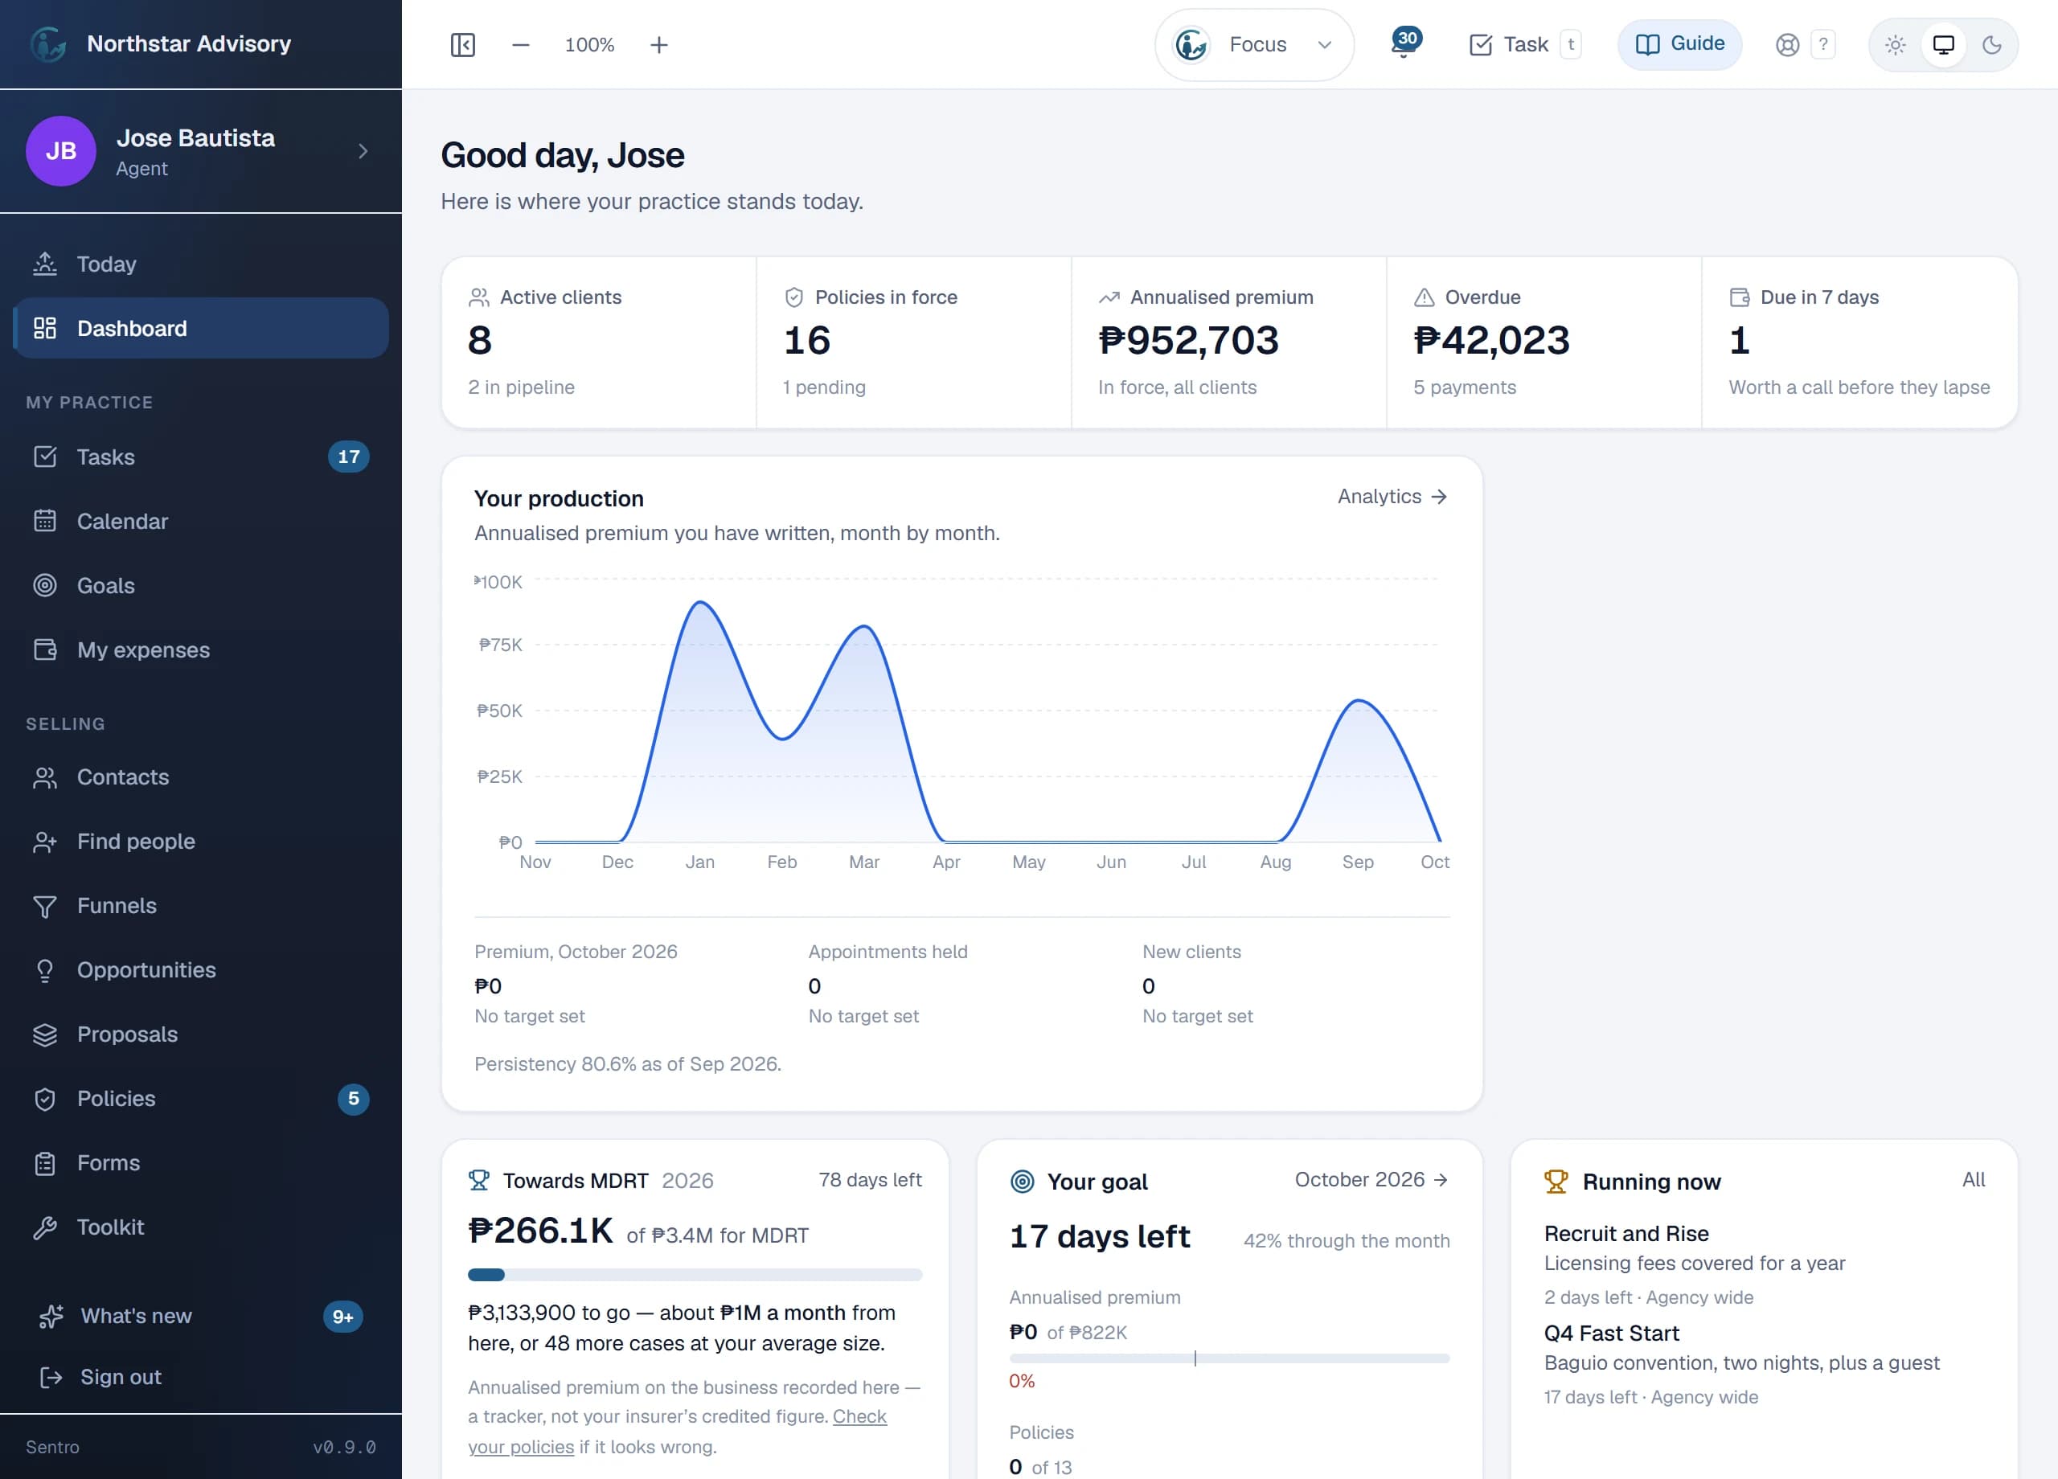Click the zoom in plus icon
Image resolution: width=2058 pixels, height=1479 pixels.
pyautogui.click(x=658, y=44)
